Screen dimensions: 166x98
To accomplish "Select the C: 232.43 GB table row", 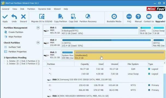I will [x=103, y=85].
